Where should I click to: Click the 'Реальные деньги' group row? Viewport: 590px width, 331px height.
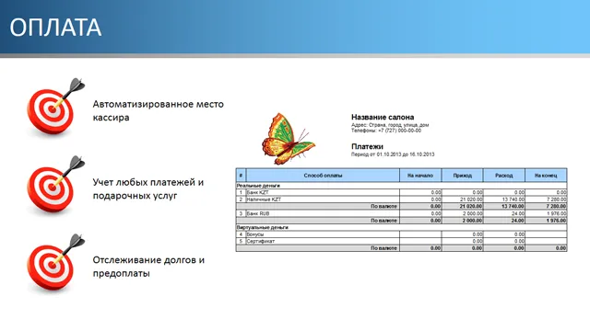click(401, 186)
